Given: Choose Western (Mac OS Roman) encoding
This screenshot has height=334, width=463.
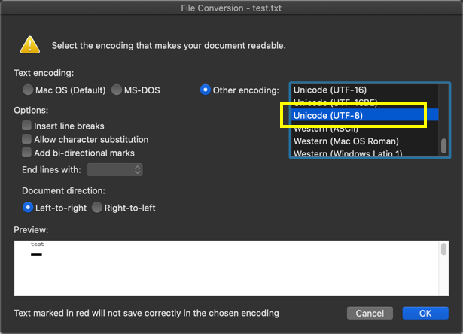Looking at the screenshot, I should [x=346, y=141].
